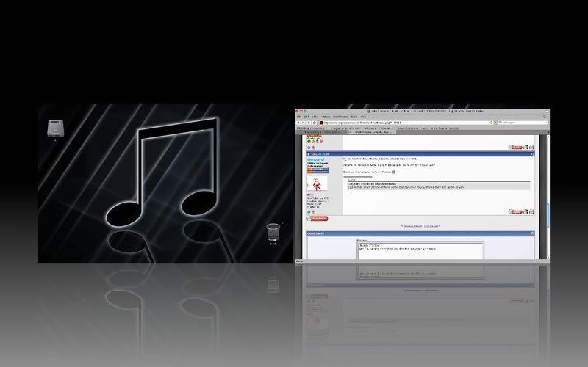
Task: Click the red Post Reply button
Action: click(318, 218)
